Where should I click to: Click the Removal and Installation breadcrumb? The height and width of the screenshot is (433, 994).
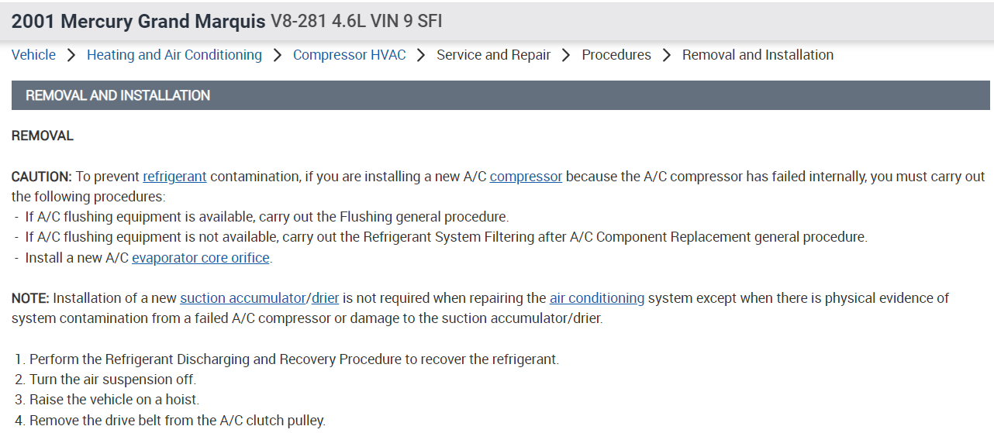click(x=758, y=55)
